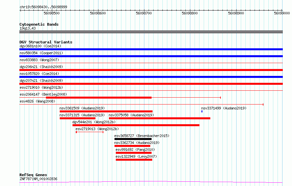Select the red bar under dgv206n21
This screenshot has width=292, height=186.
pyautogui.click(x=151, y=70)
